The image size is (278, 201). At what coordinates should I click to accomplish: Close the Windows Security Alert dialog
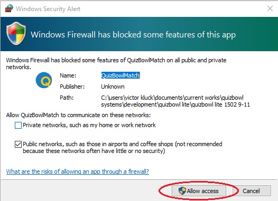click(270, 8)
